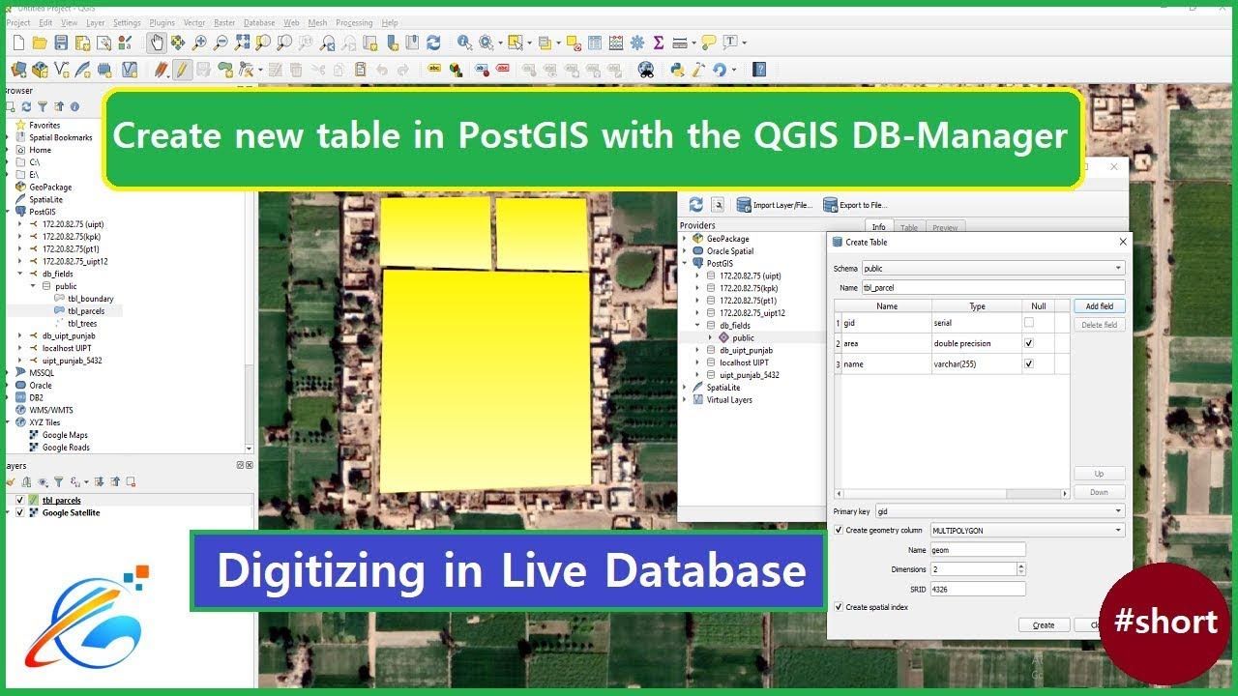This screenshot has width=1238, height=696.
Task: Expand Virtual Layers in DB Manager tree
Action: pyautogui.click(x=685, y=400)
